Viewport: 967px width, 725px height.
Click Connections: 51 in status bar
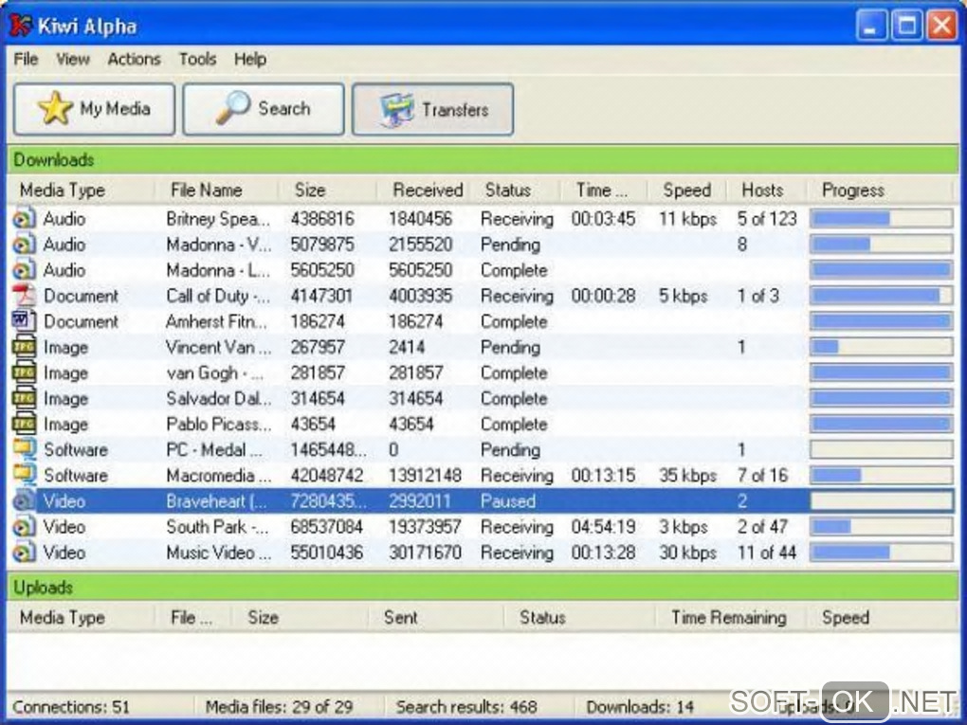pos(71,706)
